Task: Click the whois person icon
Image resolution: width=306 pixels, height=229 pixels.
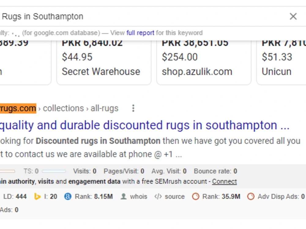Action: click(x=124, y=196)
